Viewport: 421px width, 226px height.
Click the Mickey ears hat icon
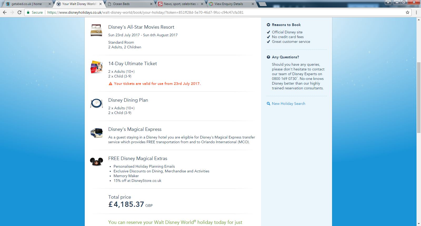tap(96, 161)
